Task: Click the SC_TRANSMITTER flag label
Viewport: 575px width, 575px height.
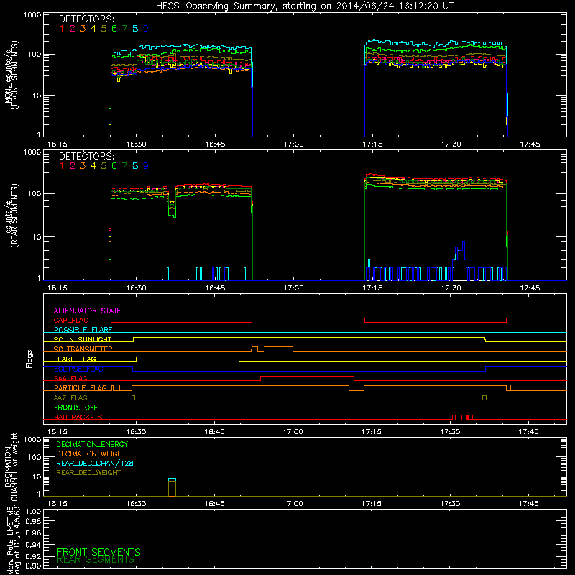Action: click(83, 349)
